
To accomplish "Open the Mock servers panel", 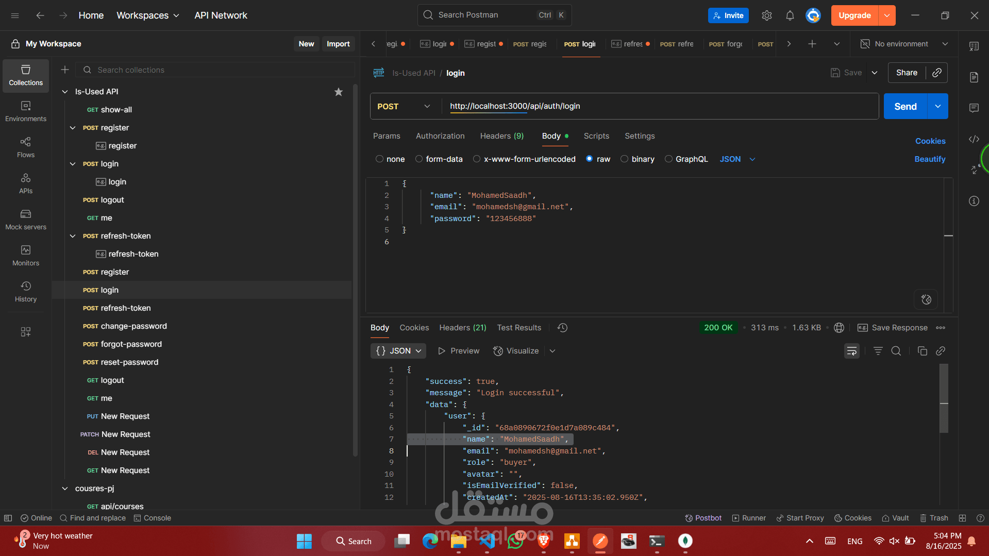I will coord(26,220).
